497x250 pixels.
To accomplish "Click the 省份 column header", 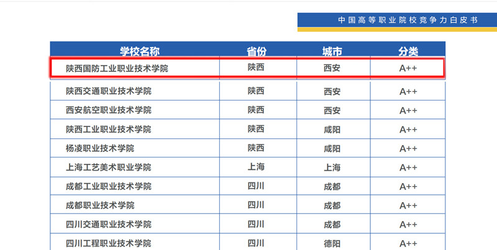I will [256, 51].
